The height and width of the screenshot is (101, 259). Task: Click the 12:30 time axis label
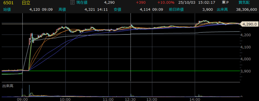pos(130,99)
